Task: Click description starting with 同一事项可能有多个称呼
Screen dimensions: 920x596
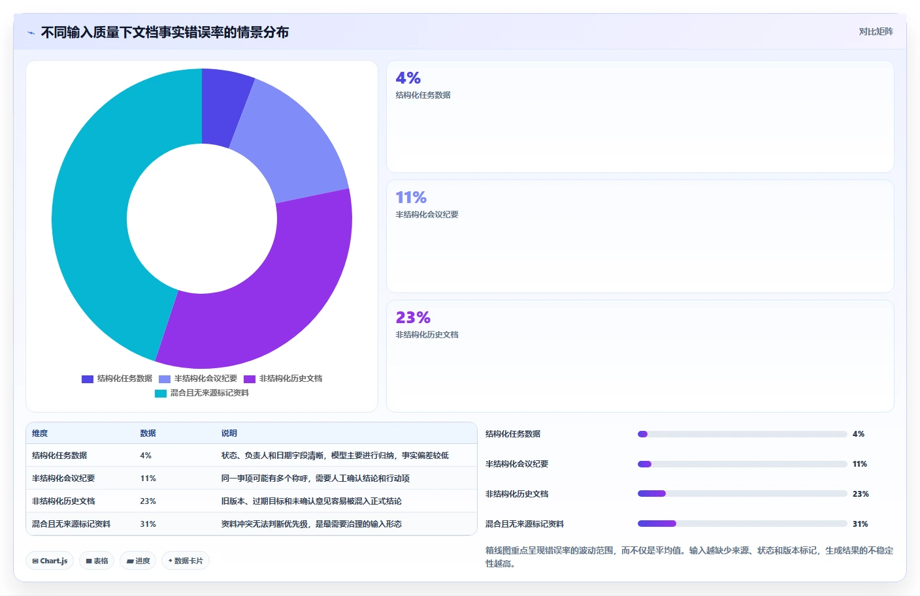Action: (315, 478)
